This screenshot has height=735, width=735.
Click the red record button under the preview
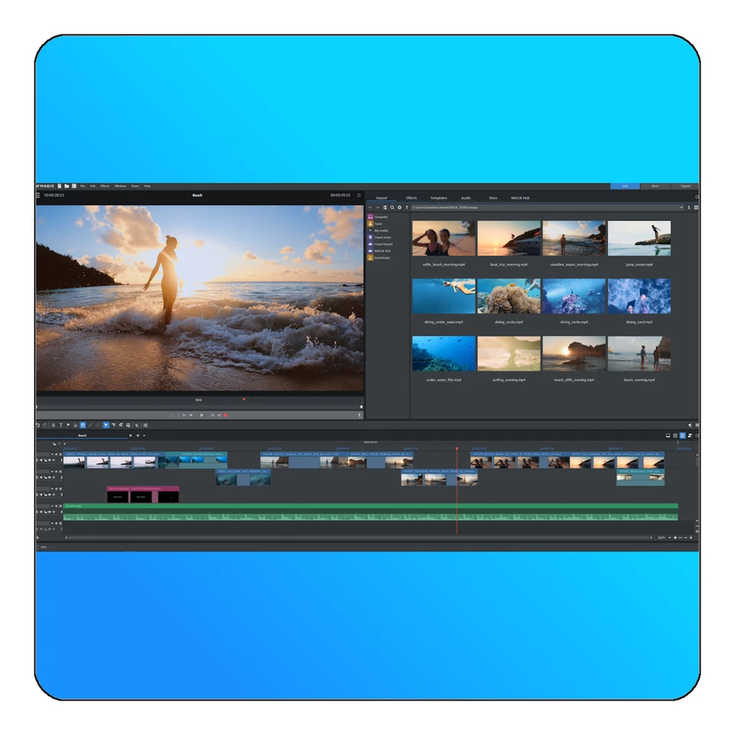tap(225, 415)
